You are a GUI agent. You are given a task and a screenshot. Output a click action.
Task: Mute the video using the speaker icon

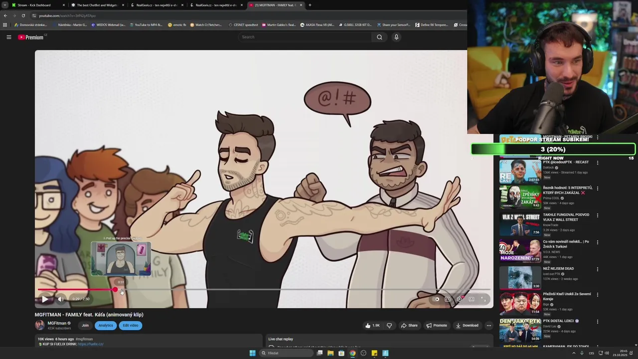click(x=60, y=299)
